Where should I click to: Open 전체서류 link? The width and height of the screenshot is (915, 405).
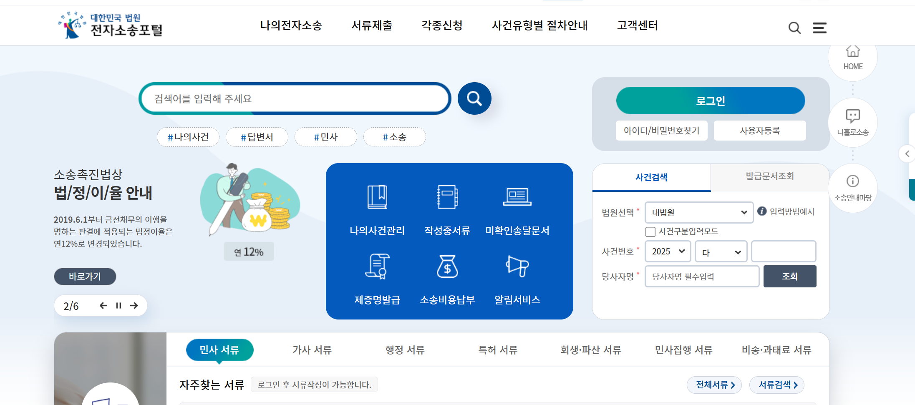click(714, 385)
